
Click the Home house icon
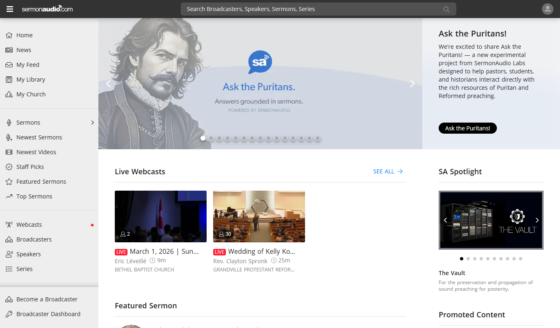pyautogui.click(x=9, y=35)
